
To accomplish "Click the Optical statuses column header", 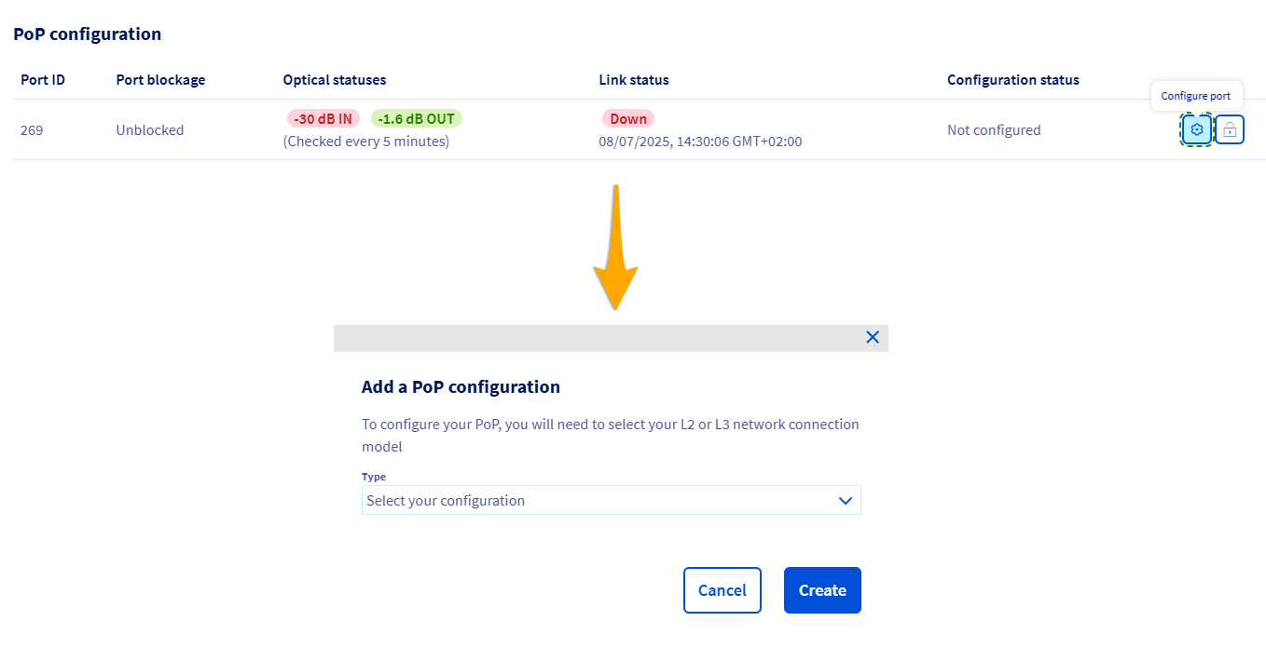I will (335, 80).
